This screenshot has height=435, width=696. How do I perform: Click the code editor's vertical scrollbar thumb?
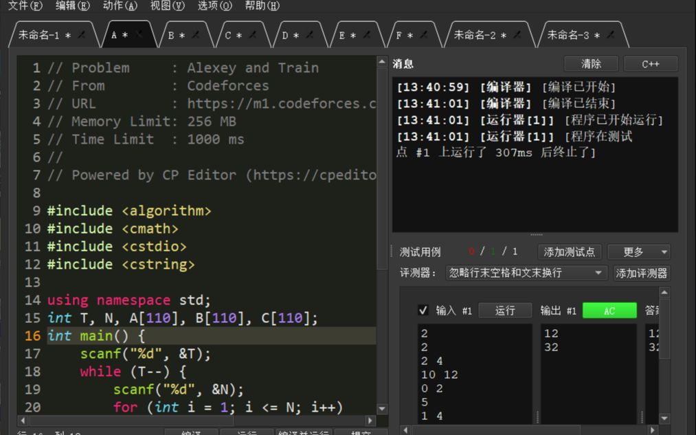tap(382, 168)
